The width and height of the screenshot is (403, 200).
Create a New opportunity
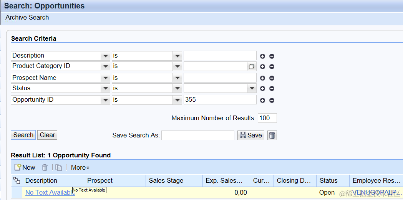(x=25, y=167)
